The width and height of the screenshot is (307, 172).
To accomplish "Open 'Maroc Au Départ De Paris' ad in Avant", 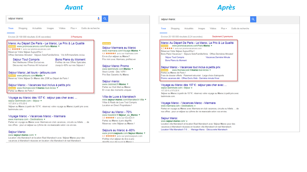I will (x=46, y=43).
